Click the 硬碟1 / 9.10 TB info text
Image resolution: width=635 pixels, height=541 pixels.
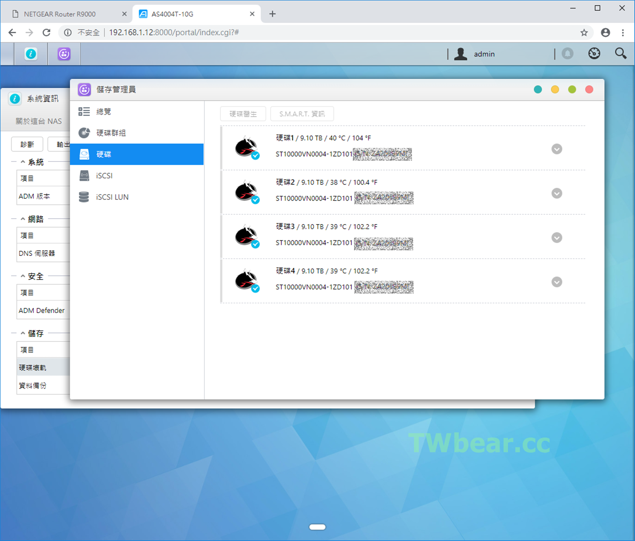point(323,138)
